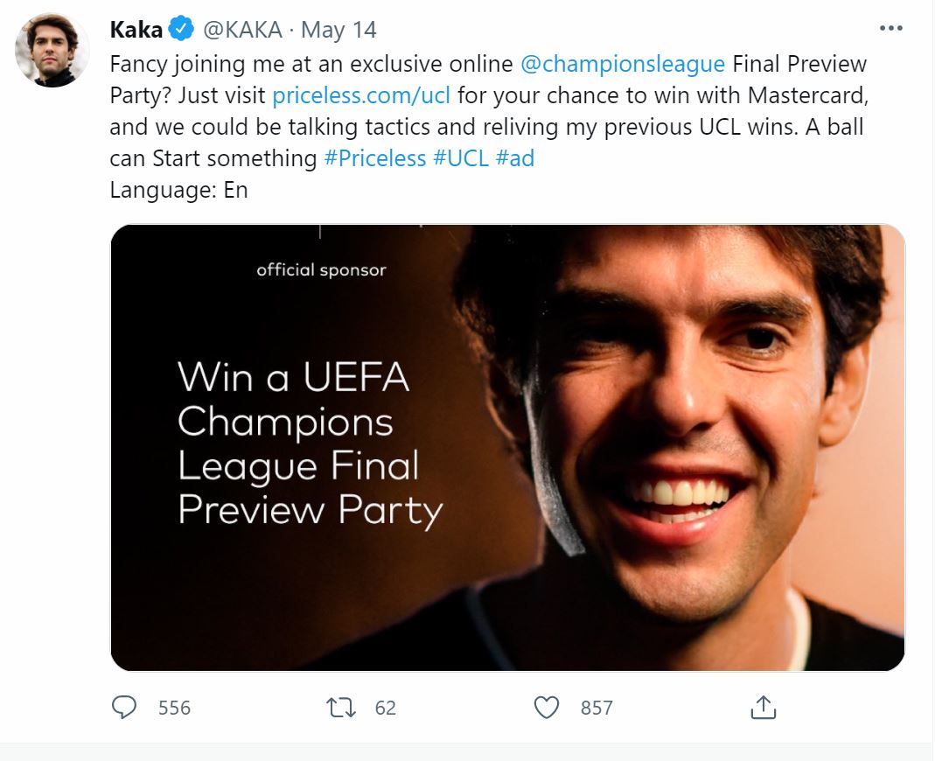
Task: Click the Kaka display name
Action: 136,30
